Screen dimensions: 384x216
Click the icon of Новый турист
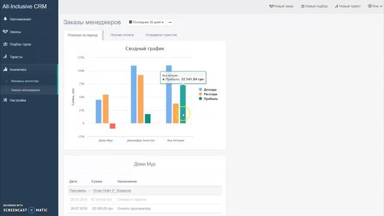[337, 6]
